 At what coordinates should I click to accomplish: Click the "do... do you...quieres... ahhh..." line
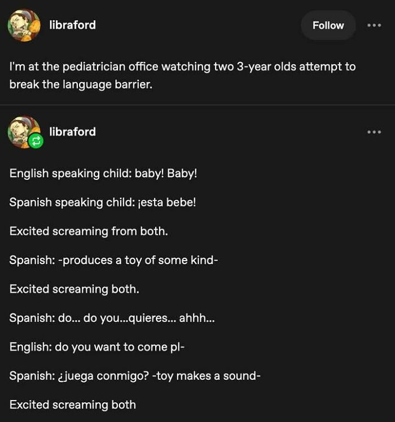(x=136, y=318)
